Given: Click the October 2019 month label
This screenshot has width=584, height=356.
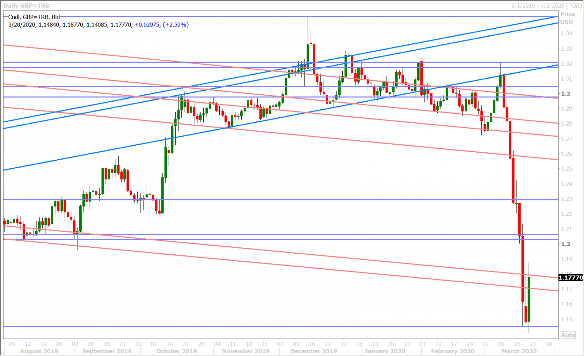Looking at the screenshot, I should click(x=177, y=351).
